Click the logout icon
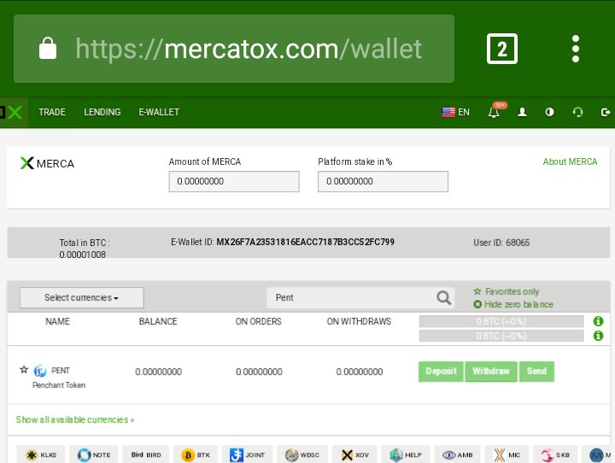 tap(606, 112)
